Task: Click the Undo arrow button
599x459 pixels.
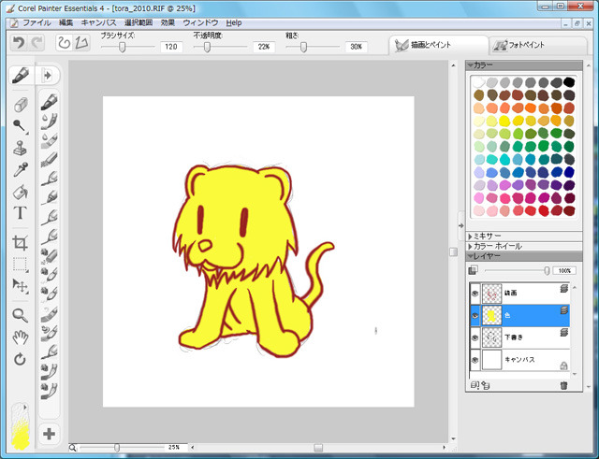Action: tap(19, 43)
